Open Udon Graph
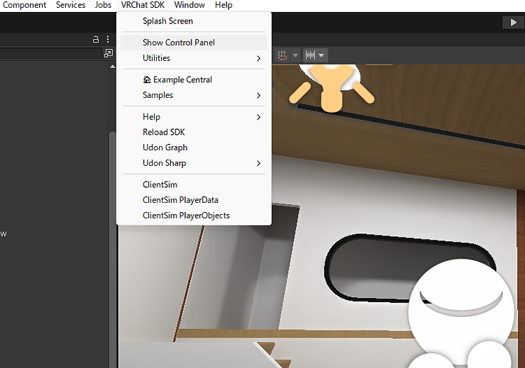 pyautogui.click(x=194, y=147)
